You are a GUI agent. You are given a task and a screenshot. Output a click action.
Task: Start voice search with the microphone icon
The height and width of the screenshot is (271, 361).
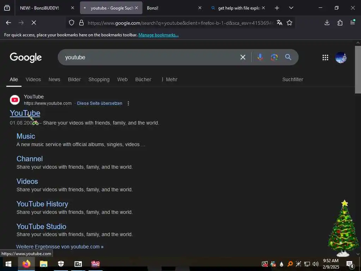point(260,57)
